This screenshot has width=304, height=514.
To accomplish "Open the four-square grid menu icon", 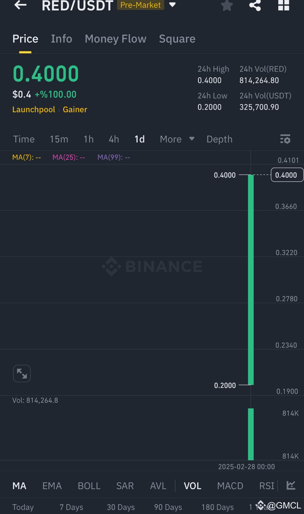I will [283, 5].
